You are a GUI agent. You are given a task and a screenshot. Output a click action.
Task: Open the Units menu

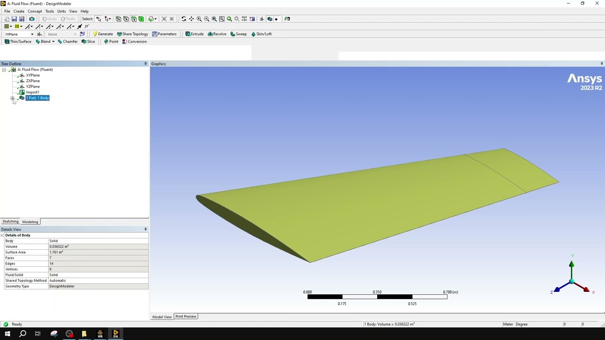(61, 11)
